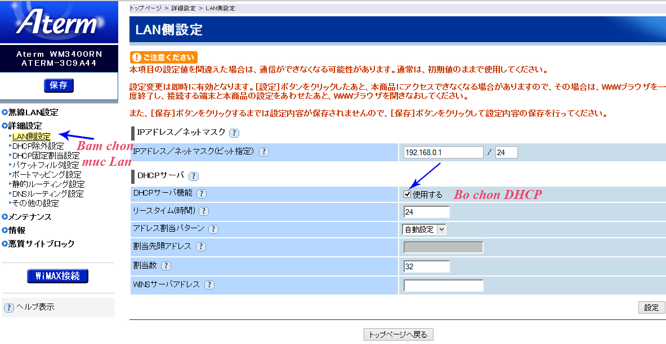Open help for WINSサーバアドレス
Screen dimensions: 666x344
click(x=209, y=285)
